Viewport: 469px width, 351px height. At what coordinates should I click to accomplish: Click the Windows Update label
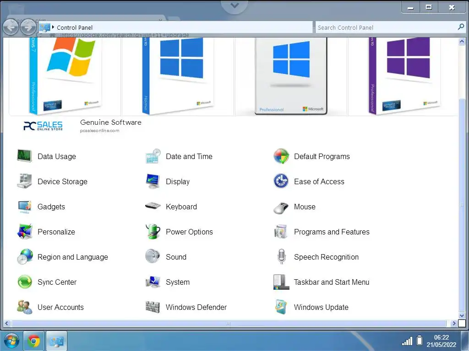click(321, 307)
